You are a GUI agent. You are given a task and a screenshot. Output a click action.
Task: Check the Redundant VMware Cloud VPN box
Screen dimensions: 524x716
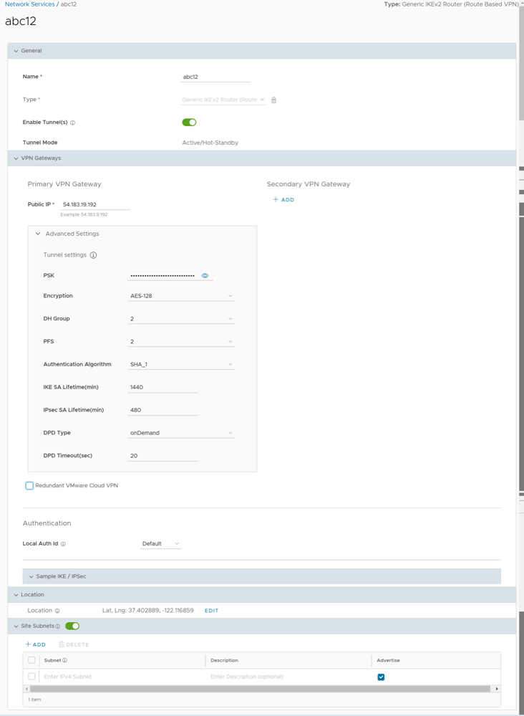[x=29, y=485]
